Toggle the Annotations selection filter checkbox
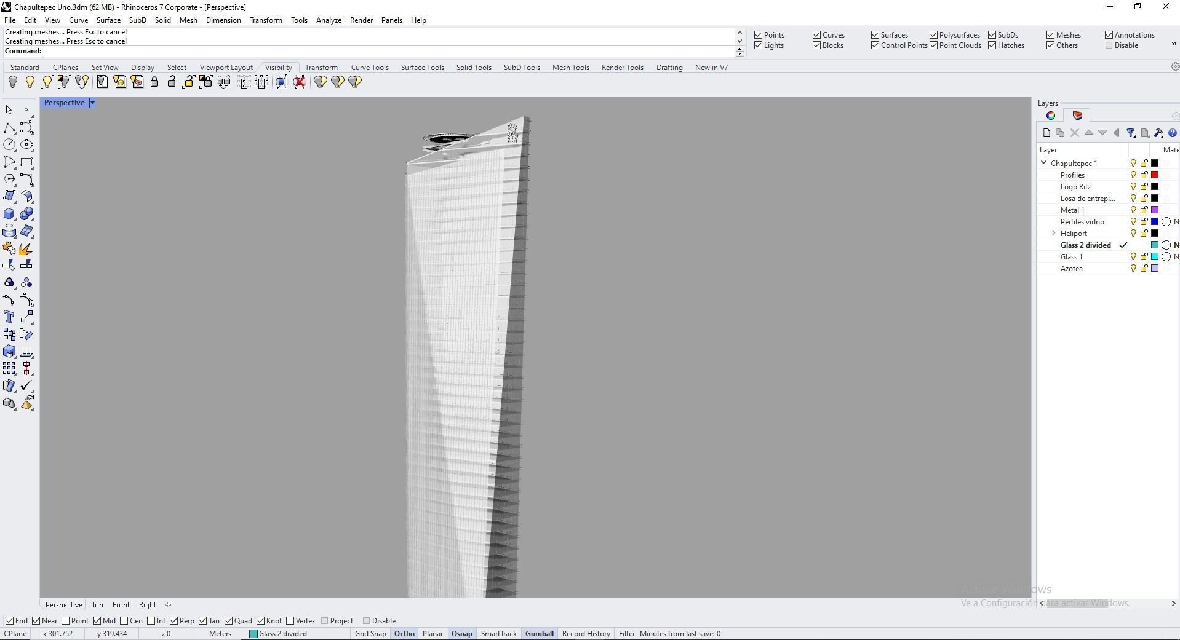The height and width of the screenshot is (640, 1180). (x=1109, y=35)
